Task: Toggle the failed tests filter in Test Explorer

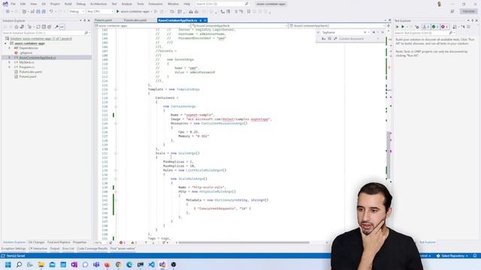Action: (444, 27)
